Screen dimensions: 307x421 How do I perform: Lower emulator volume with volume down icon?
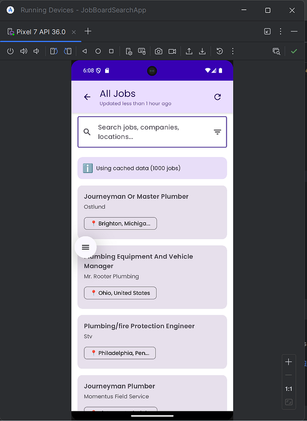(36, 51)
